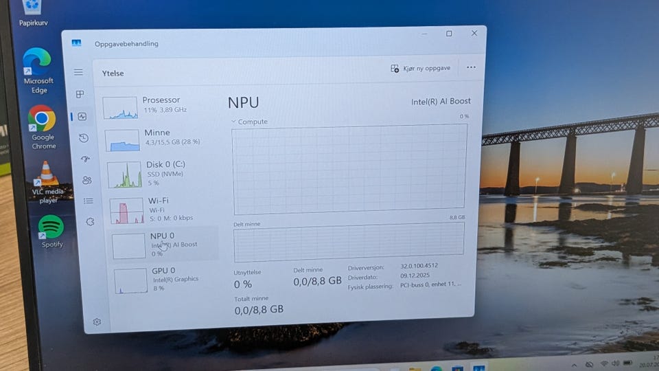
Task: Go to Processes page in sidebar
Action: [x=80, y=94]
